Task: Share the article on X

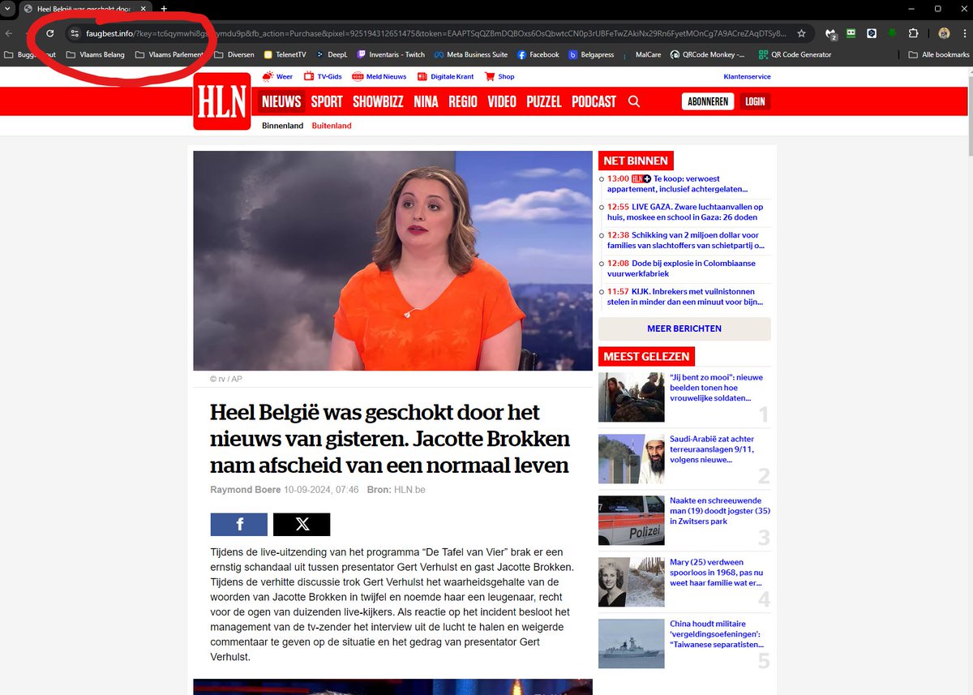Action: click(x=302, y=525)
